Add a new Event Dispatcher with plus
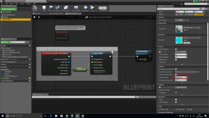This screenshot has height=118, width=209. (x=30, y=81)
